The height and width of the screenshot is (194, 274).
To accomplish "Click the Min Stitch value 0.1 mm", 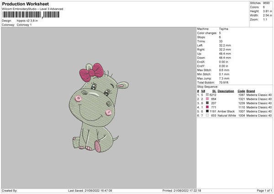I will point(224,74).
